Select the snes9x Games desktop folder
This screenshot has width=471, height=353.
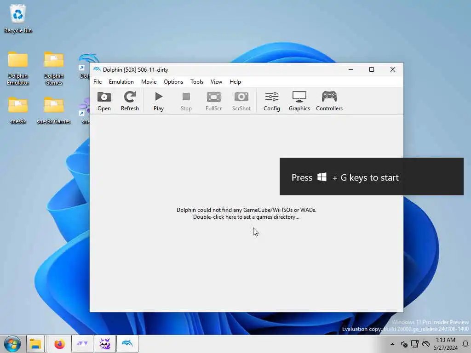(x=53, y=110)
